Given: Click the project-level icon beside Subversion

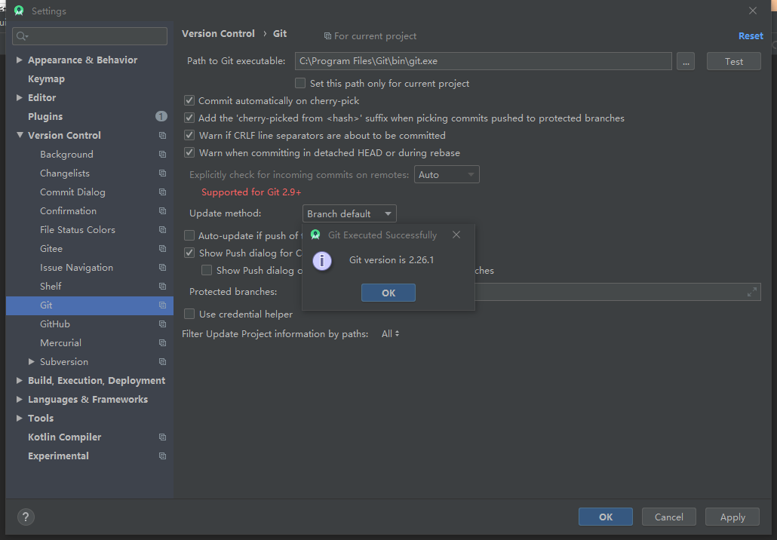Looking at the screenshot, I should [162, 361].
